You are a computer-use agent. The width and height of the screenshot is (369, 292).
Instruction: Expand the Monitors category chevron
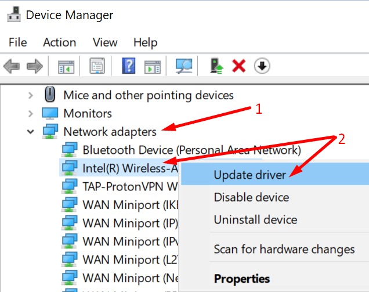point(31,114)
